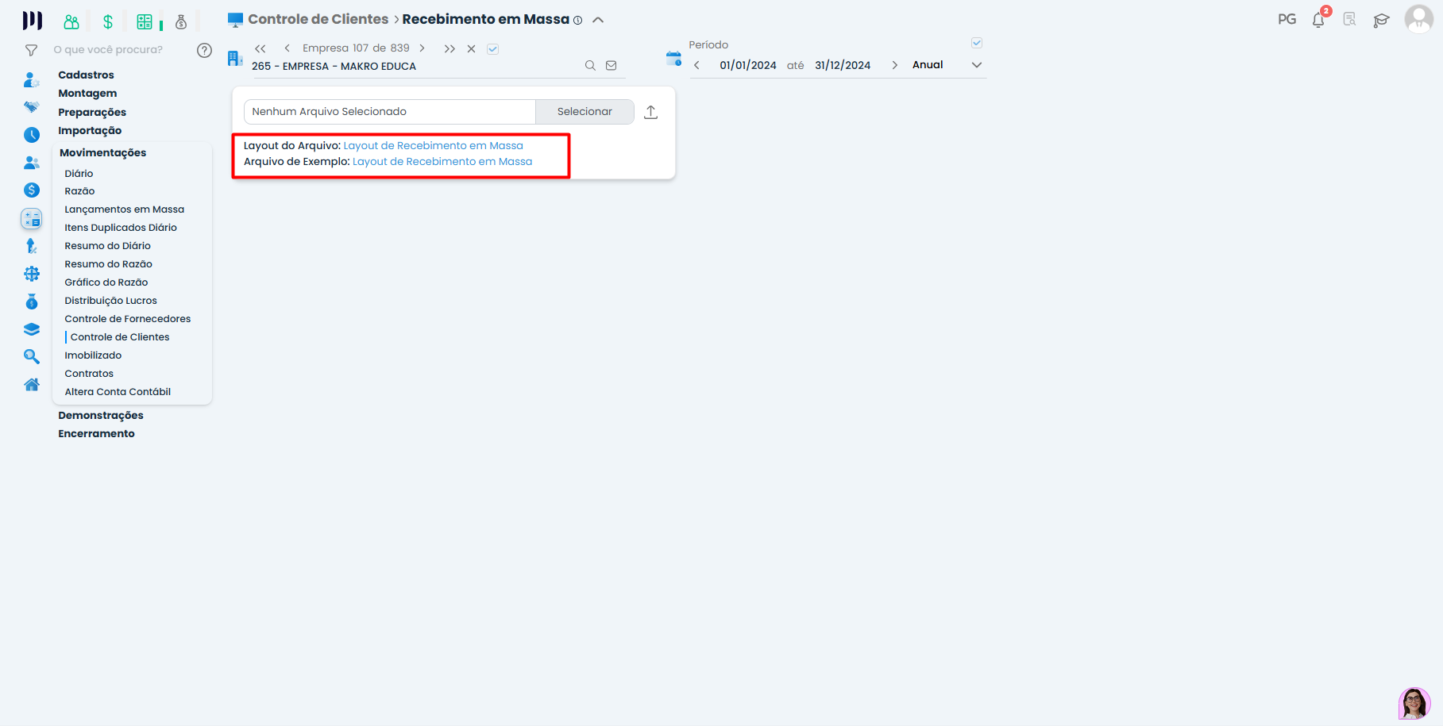1443x726 pixels.
Task: Open the blue money bag sidebar icon
Action: click(32, 302)
